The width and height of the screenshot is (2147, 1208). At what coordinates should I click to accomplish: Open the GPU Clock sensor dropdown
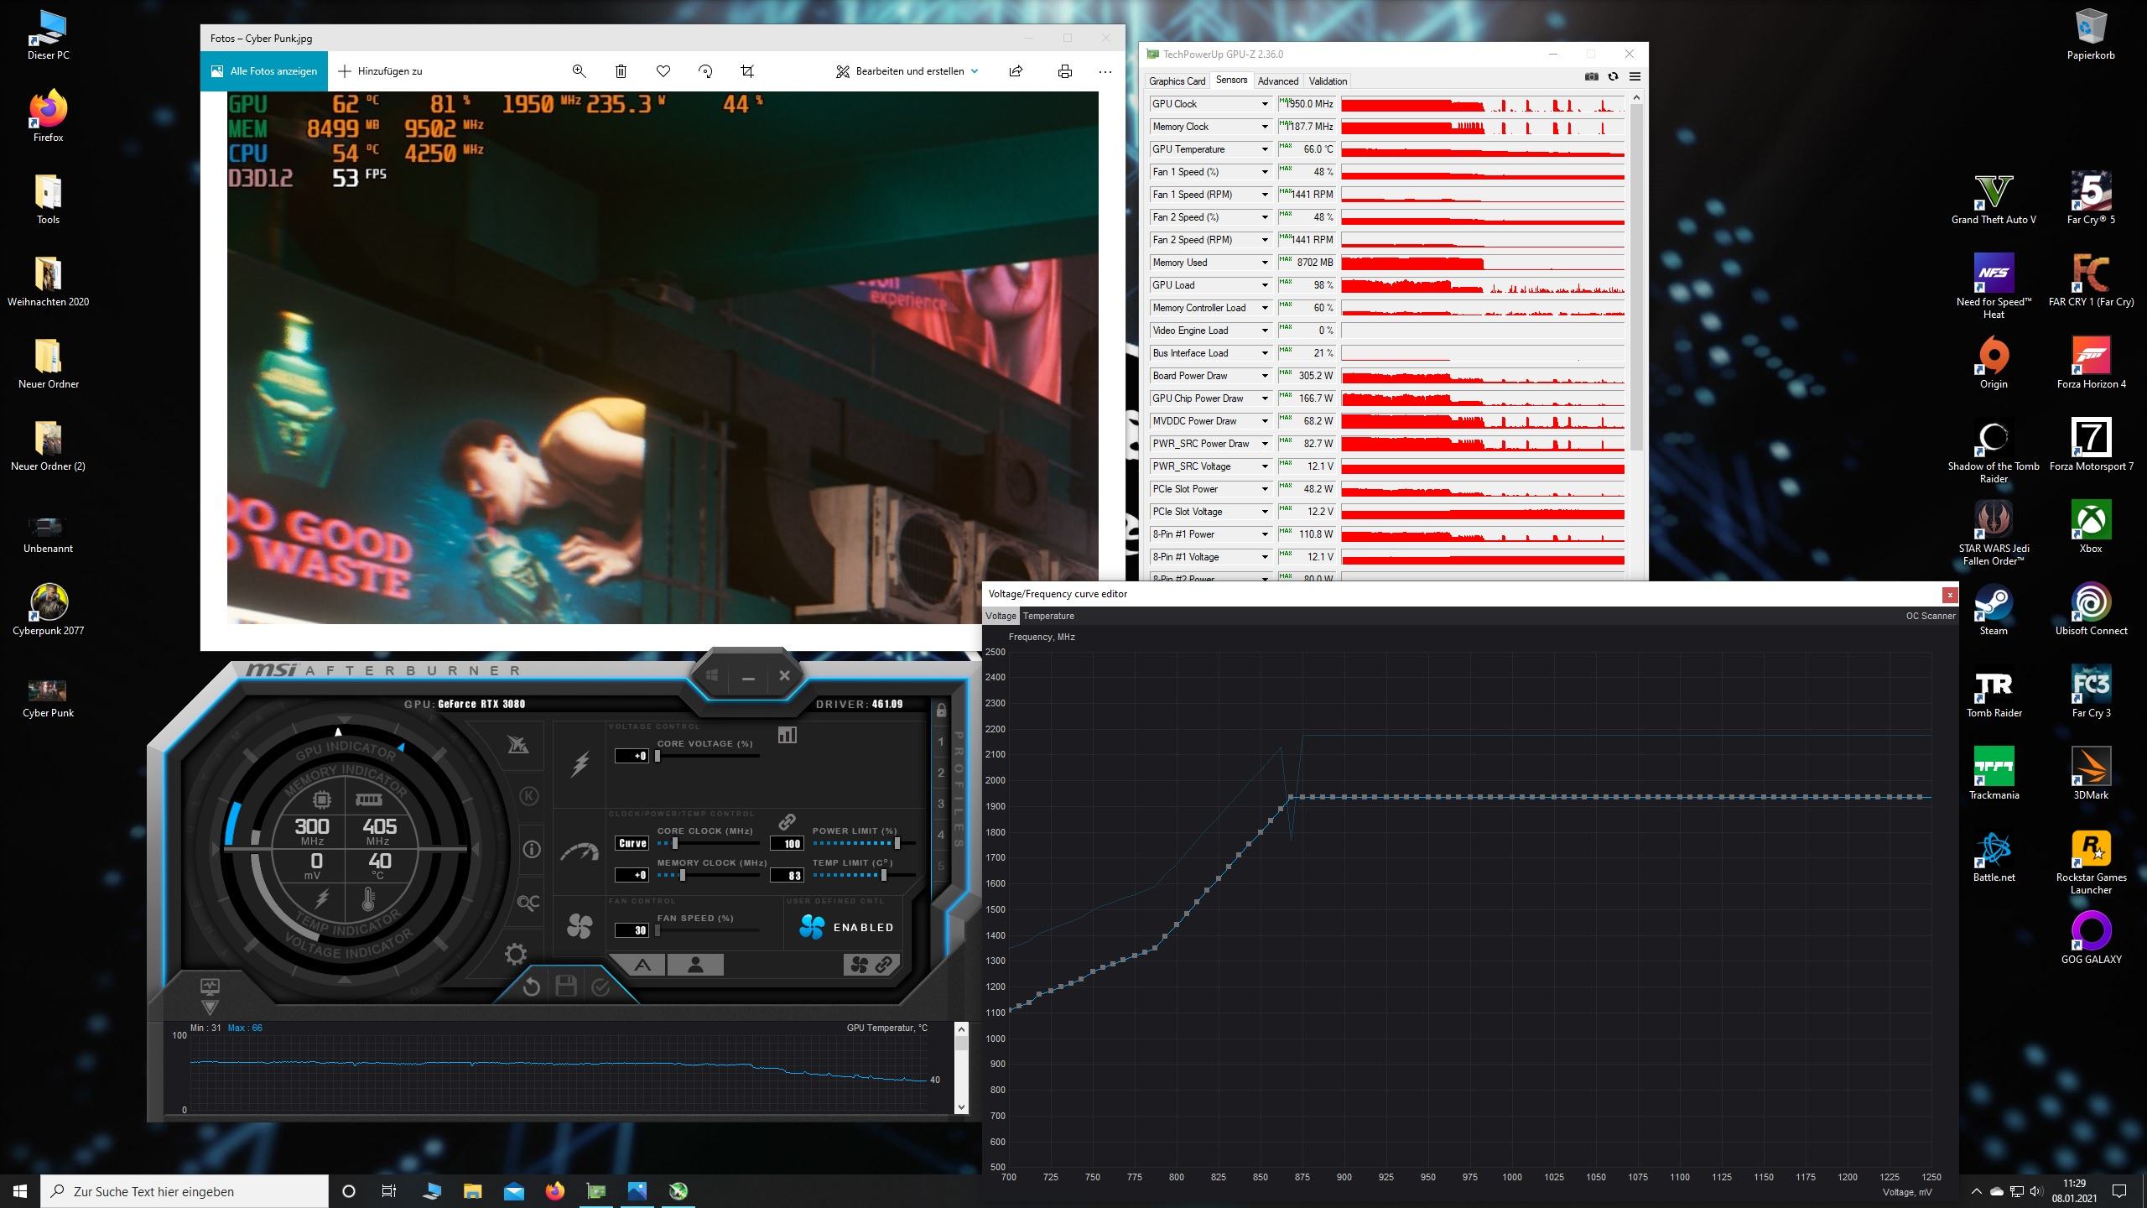[1265, 104]
